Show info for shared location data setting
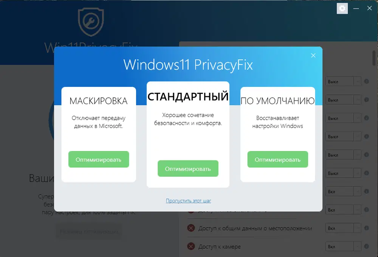 (x=366, y=228)
